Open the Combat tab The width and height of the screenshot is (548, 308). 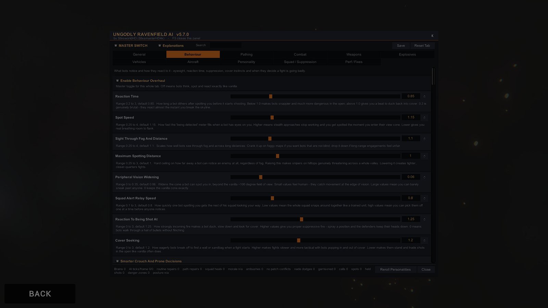tap(300, 54)
